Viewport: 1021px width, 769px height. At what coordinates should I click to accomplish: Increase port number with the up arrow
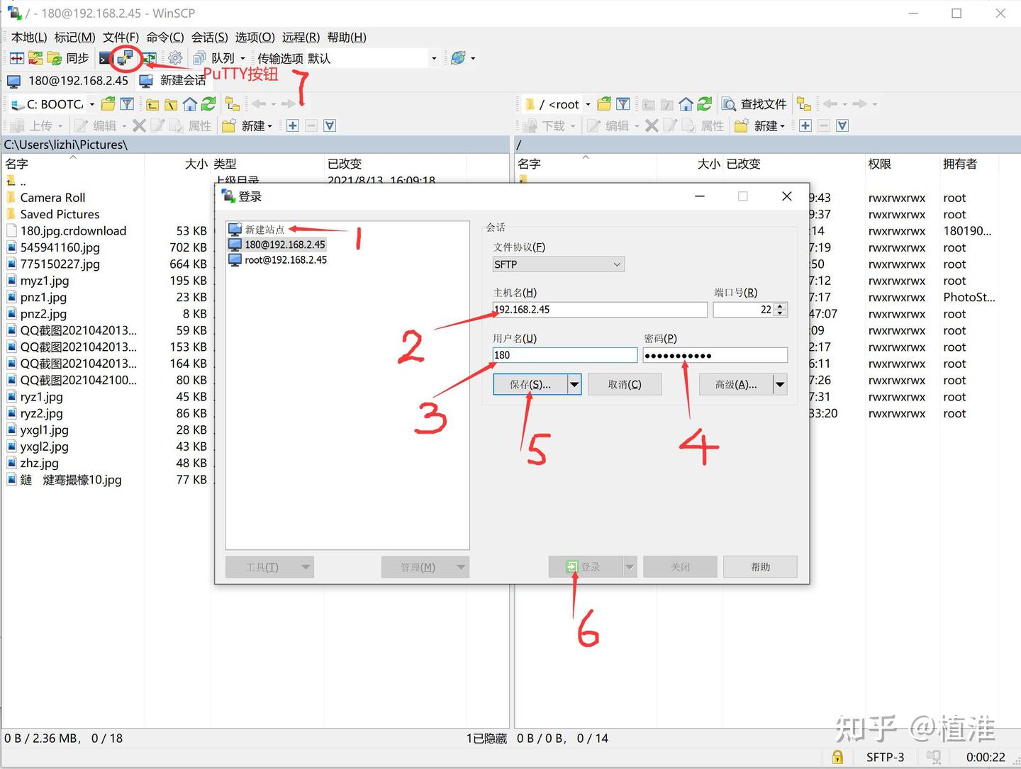[x=780, y=306]
